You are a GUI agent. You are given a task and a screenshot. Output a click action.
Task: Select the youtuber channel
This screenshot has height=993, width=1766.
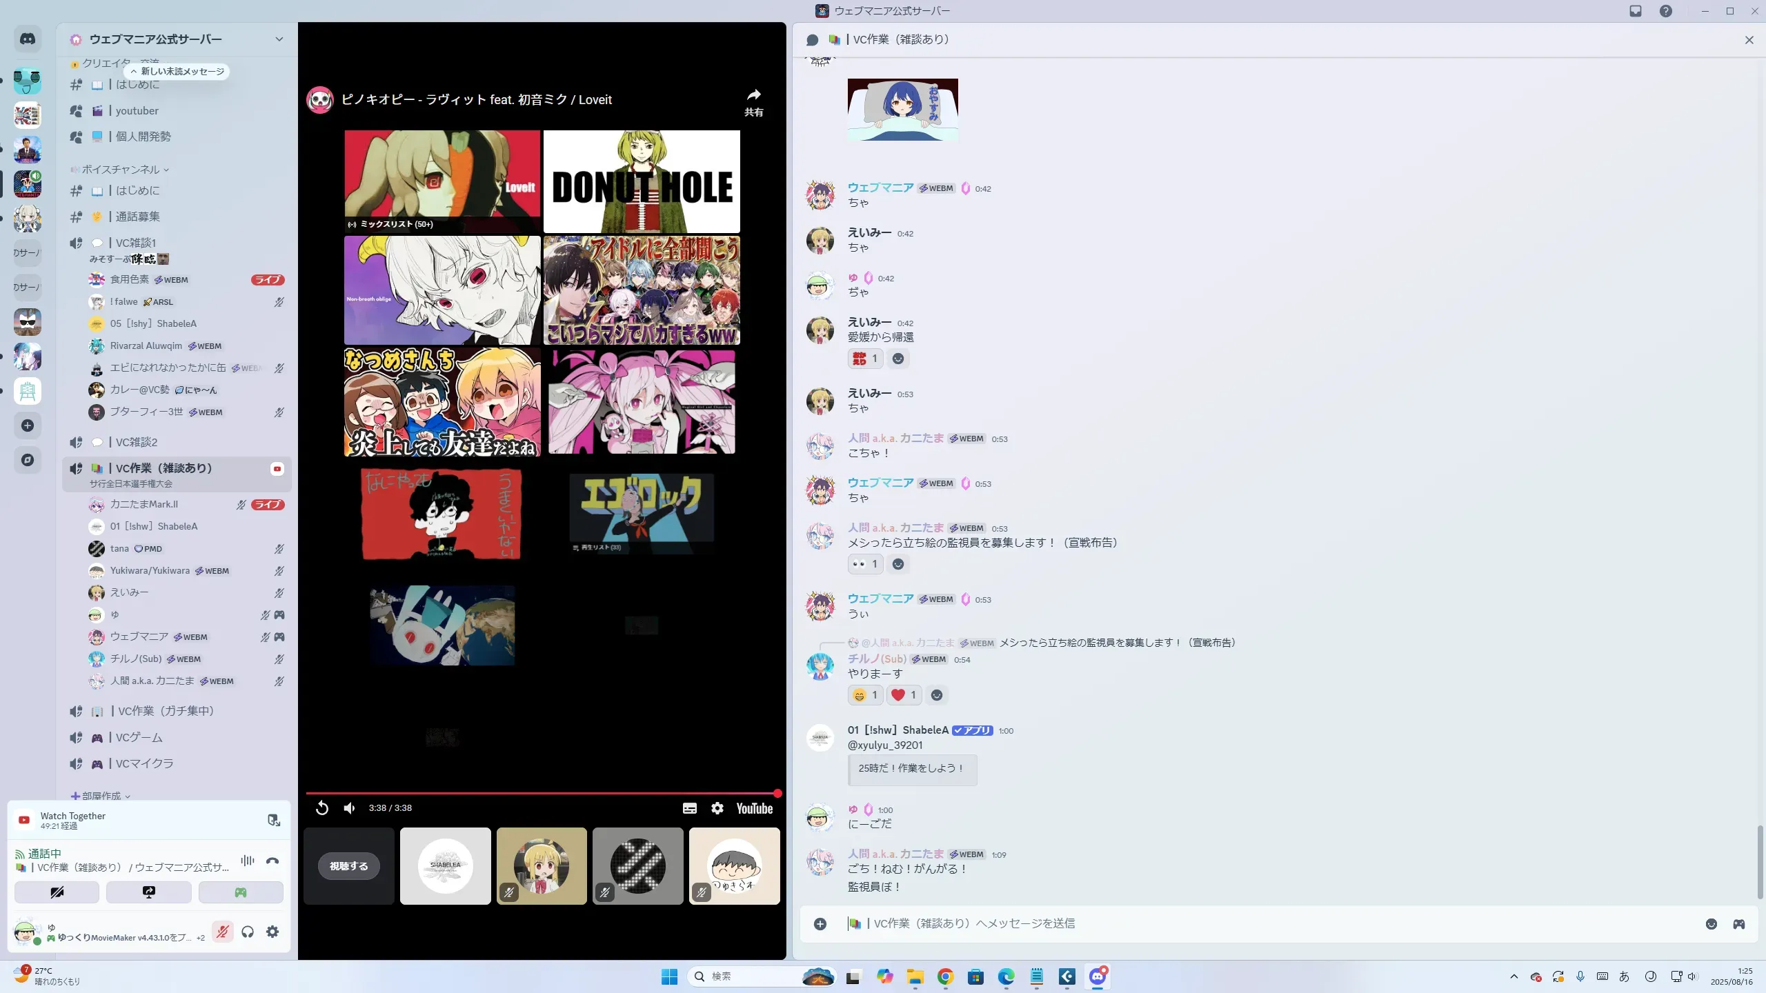click(x=137, y=110)
